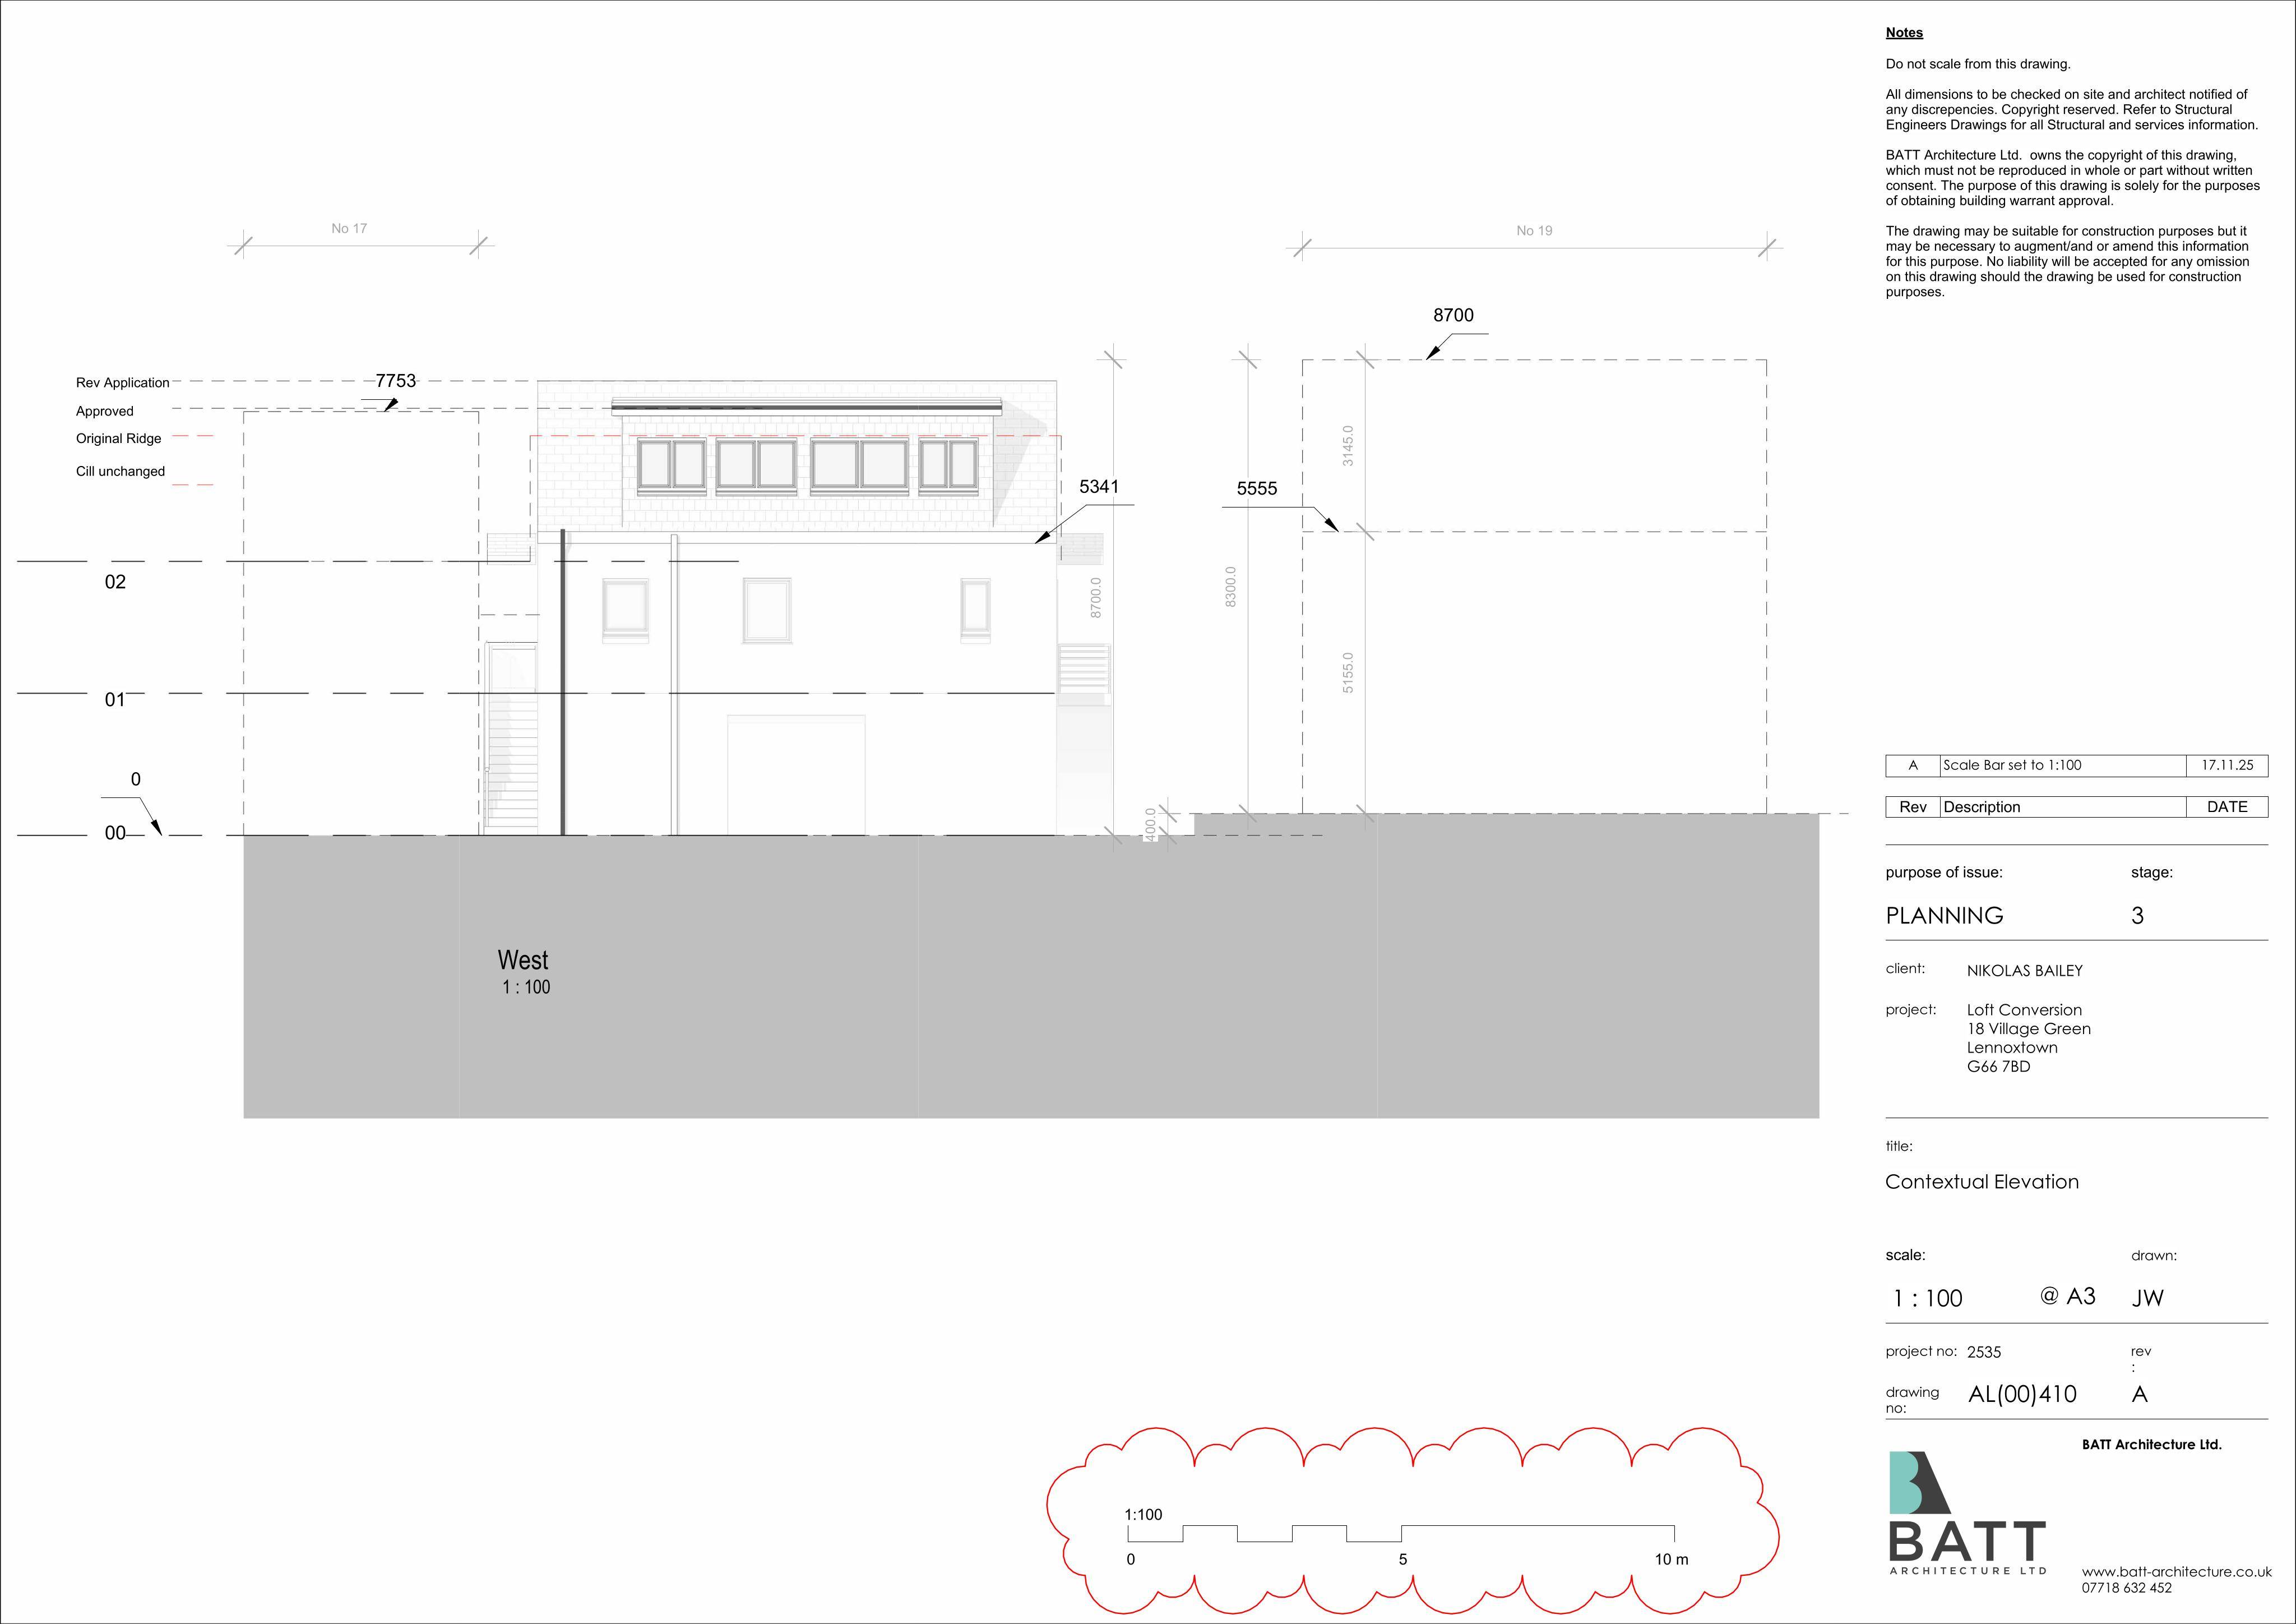Click the 'Notes' heading

(1904, 33)
